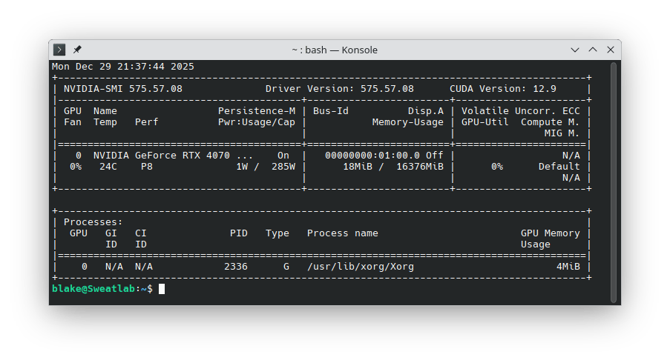
Task: Click the 'Volatile Uncorr. ECC' header
Action: [520, 111]
